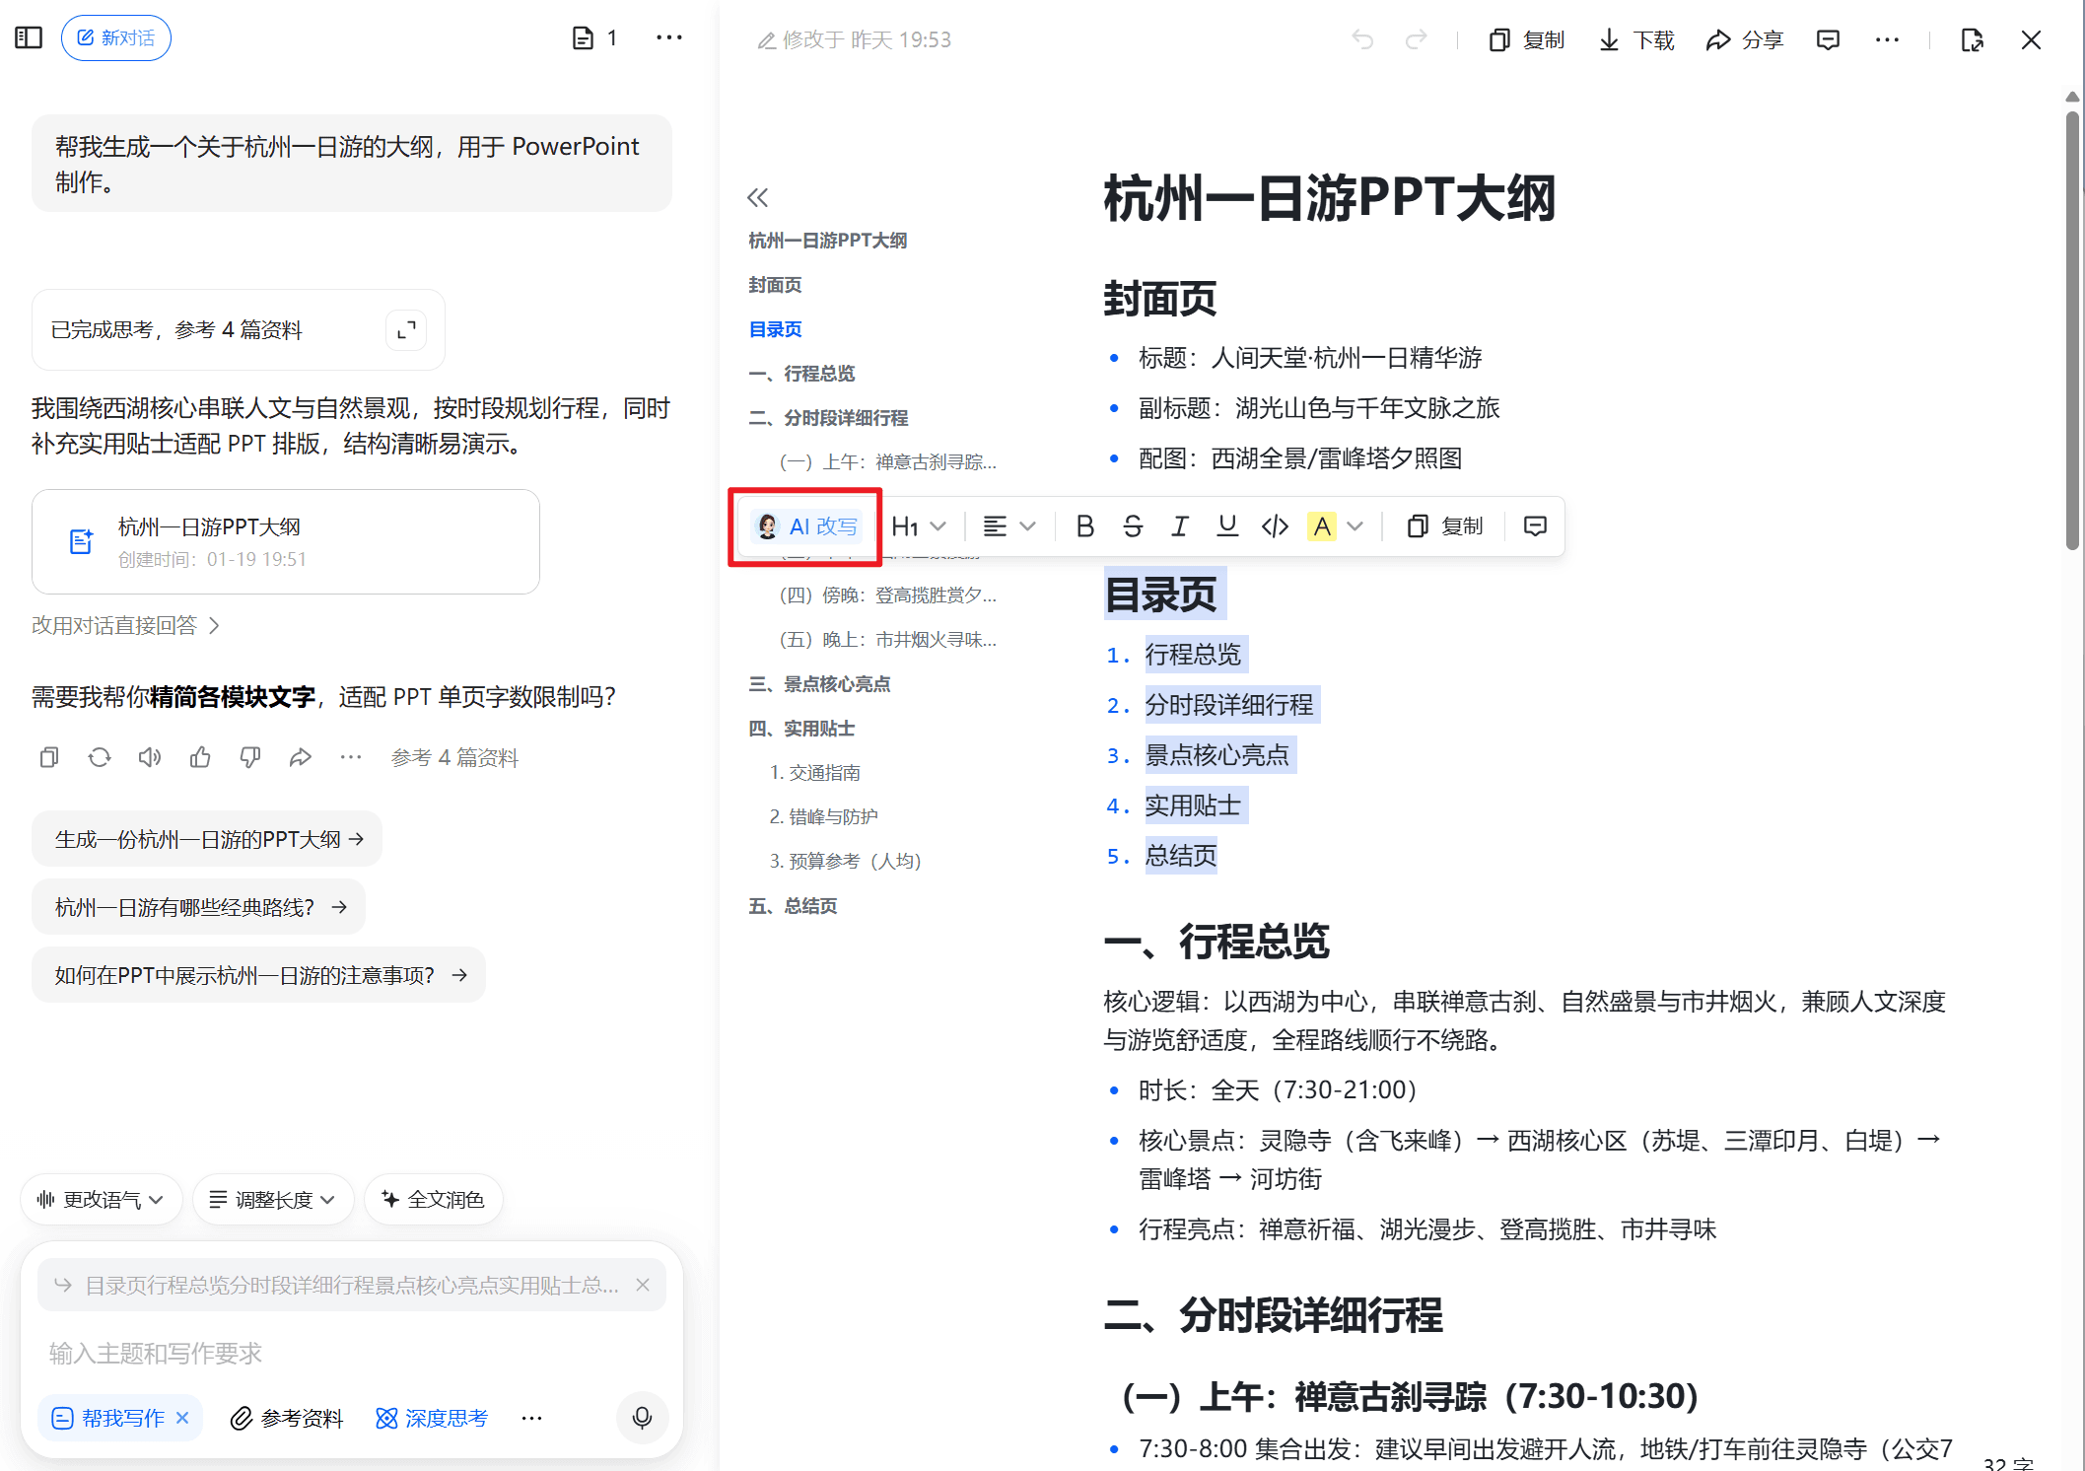
Task: Apply italic formatting to selected text
Action: point(1179,526)
